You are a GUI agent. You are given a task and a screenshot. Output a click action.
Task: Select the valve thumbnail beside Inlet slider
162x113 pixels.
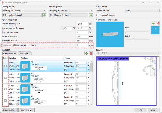pyautogui.click(x=155, y=31)
